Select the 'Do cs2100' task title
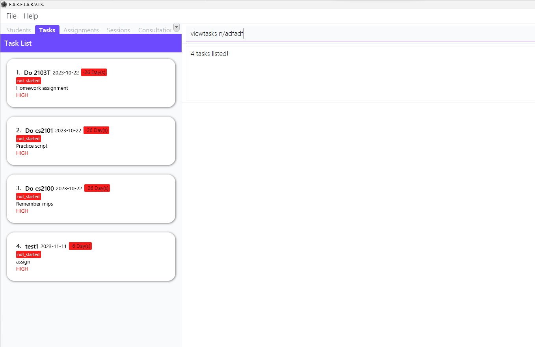The width and height of the screenshot is (535, 347). point(39,188)
